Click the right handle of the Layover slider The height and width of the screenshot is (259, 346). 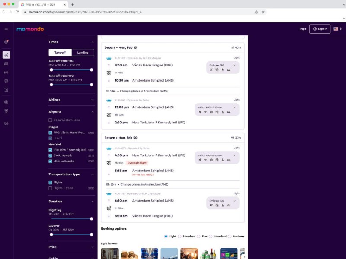pos(91,234)
